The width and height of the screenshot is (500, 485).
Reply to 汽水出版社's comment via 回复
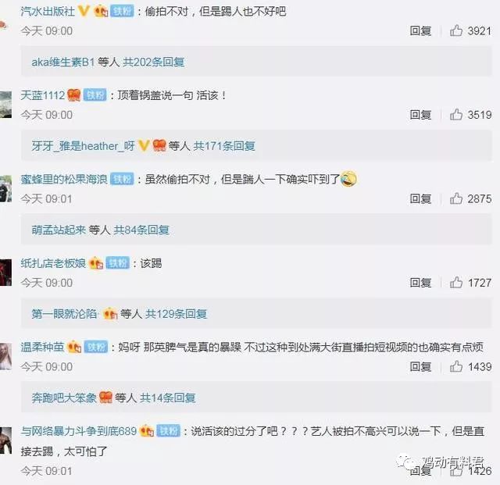coord(420,31)
